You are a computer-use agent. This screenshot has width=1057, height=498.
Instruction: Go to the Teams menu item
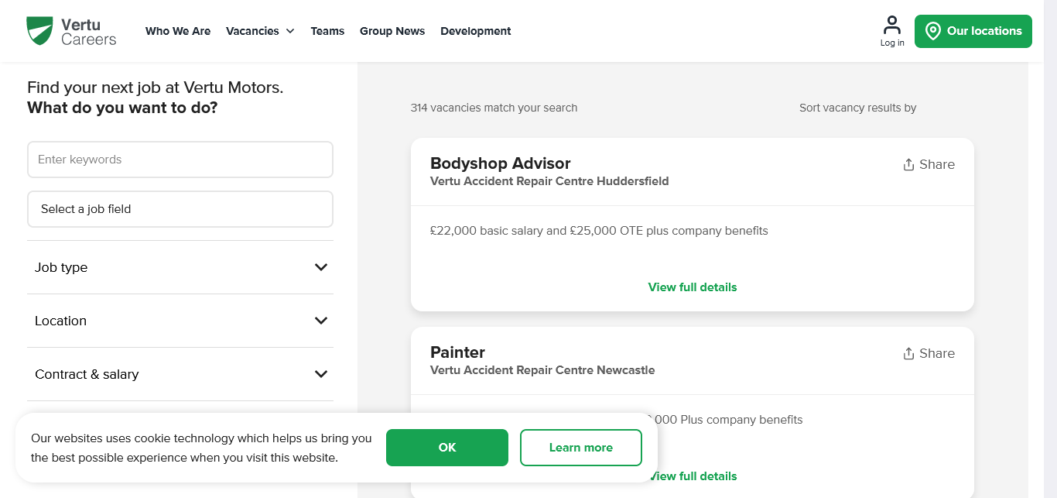click(327, 31)
